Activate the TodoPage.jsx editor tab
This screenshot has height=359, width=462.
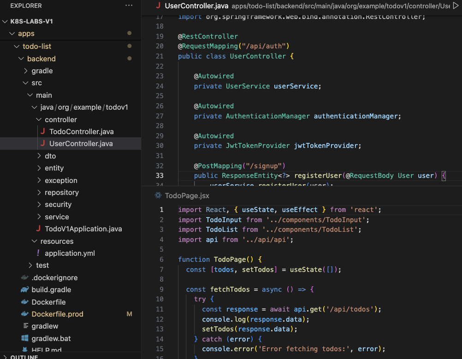187,195
